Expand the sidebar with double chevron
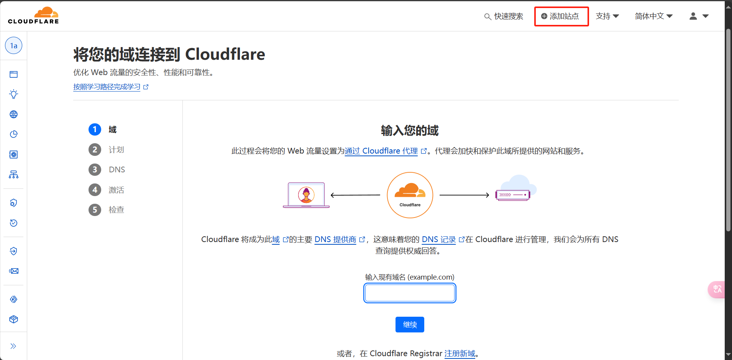 coord(13,346)
